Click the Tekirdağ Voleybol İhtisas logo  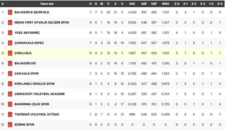click(10, 114)
